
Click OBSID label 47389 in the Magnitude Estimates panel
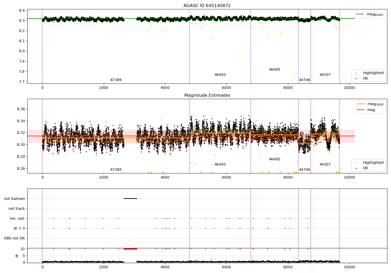point(116,170)
